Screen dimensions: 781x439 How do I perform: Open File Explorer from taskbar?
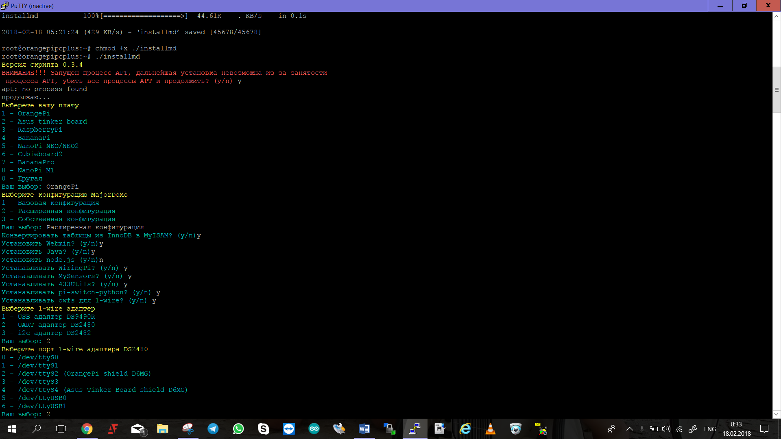[x=163, y=429]
